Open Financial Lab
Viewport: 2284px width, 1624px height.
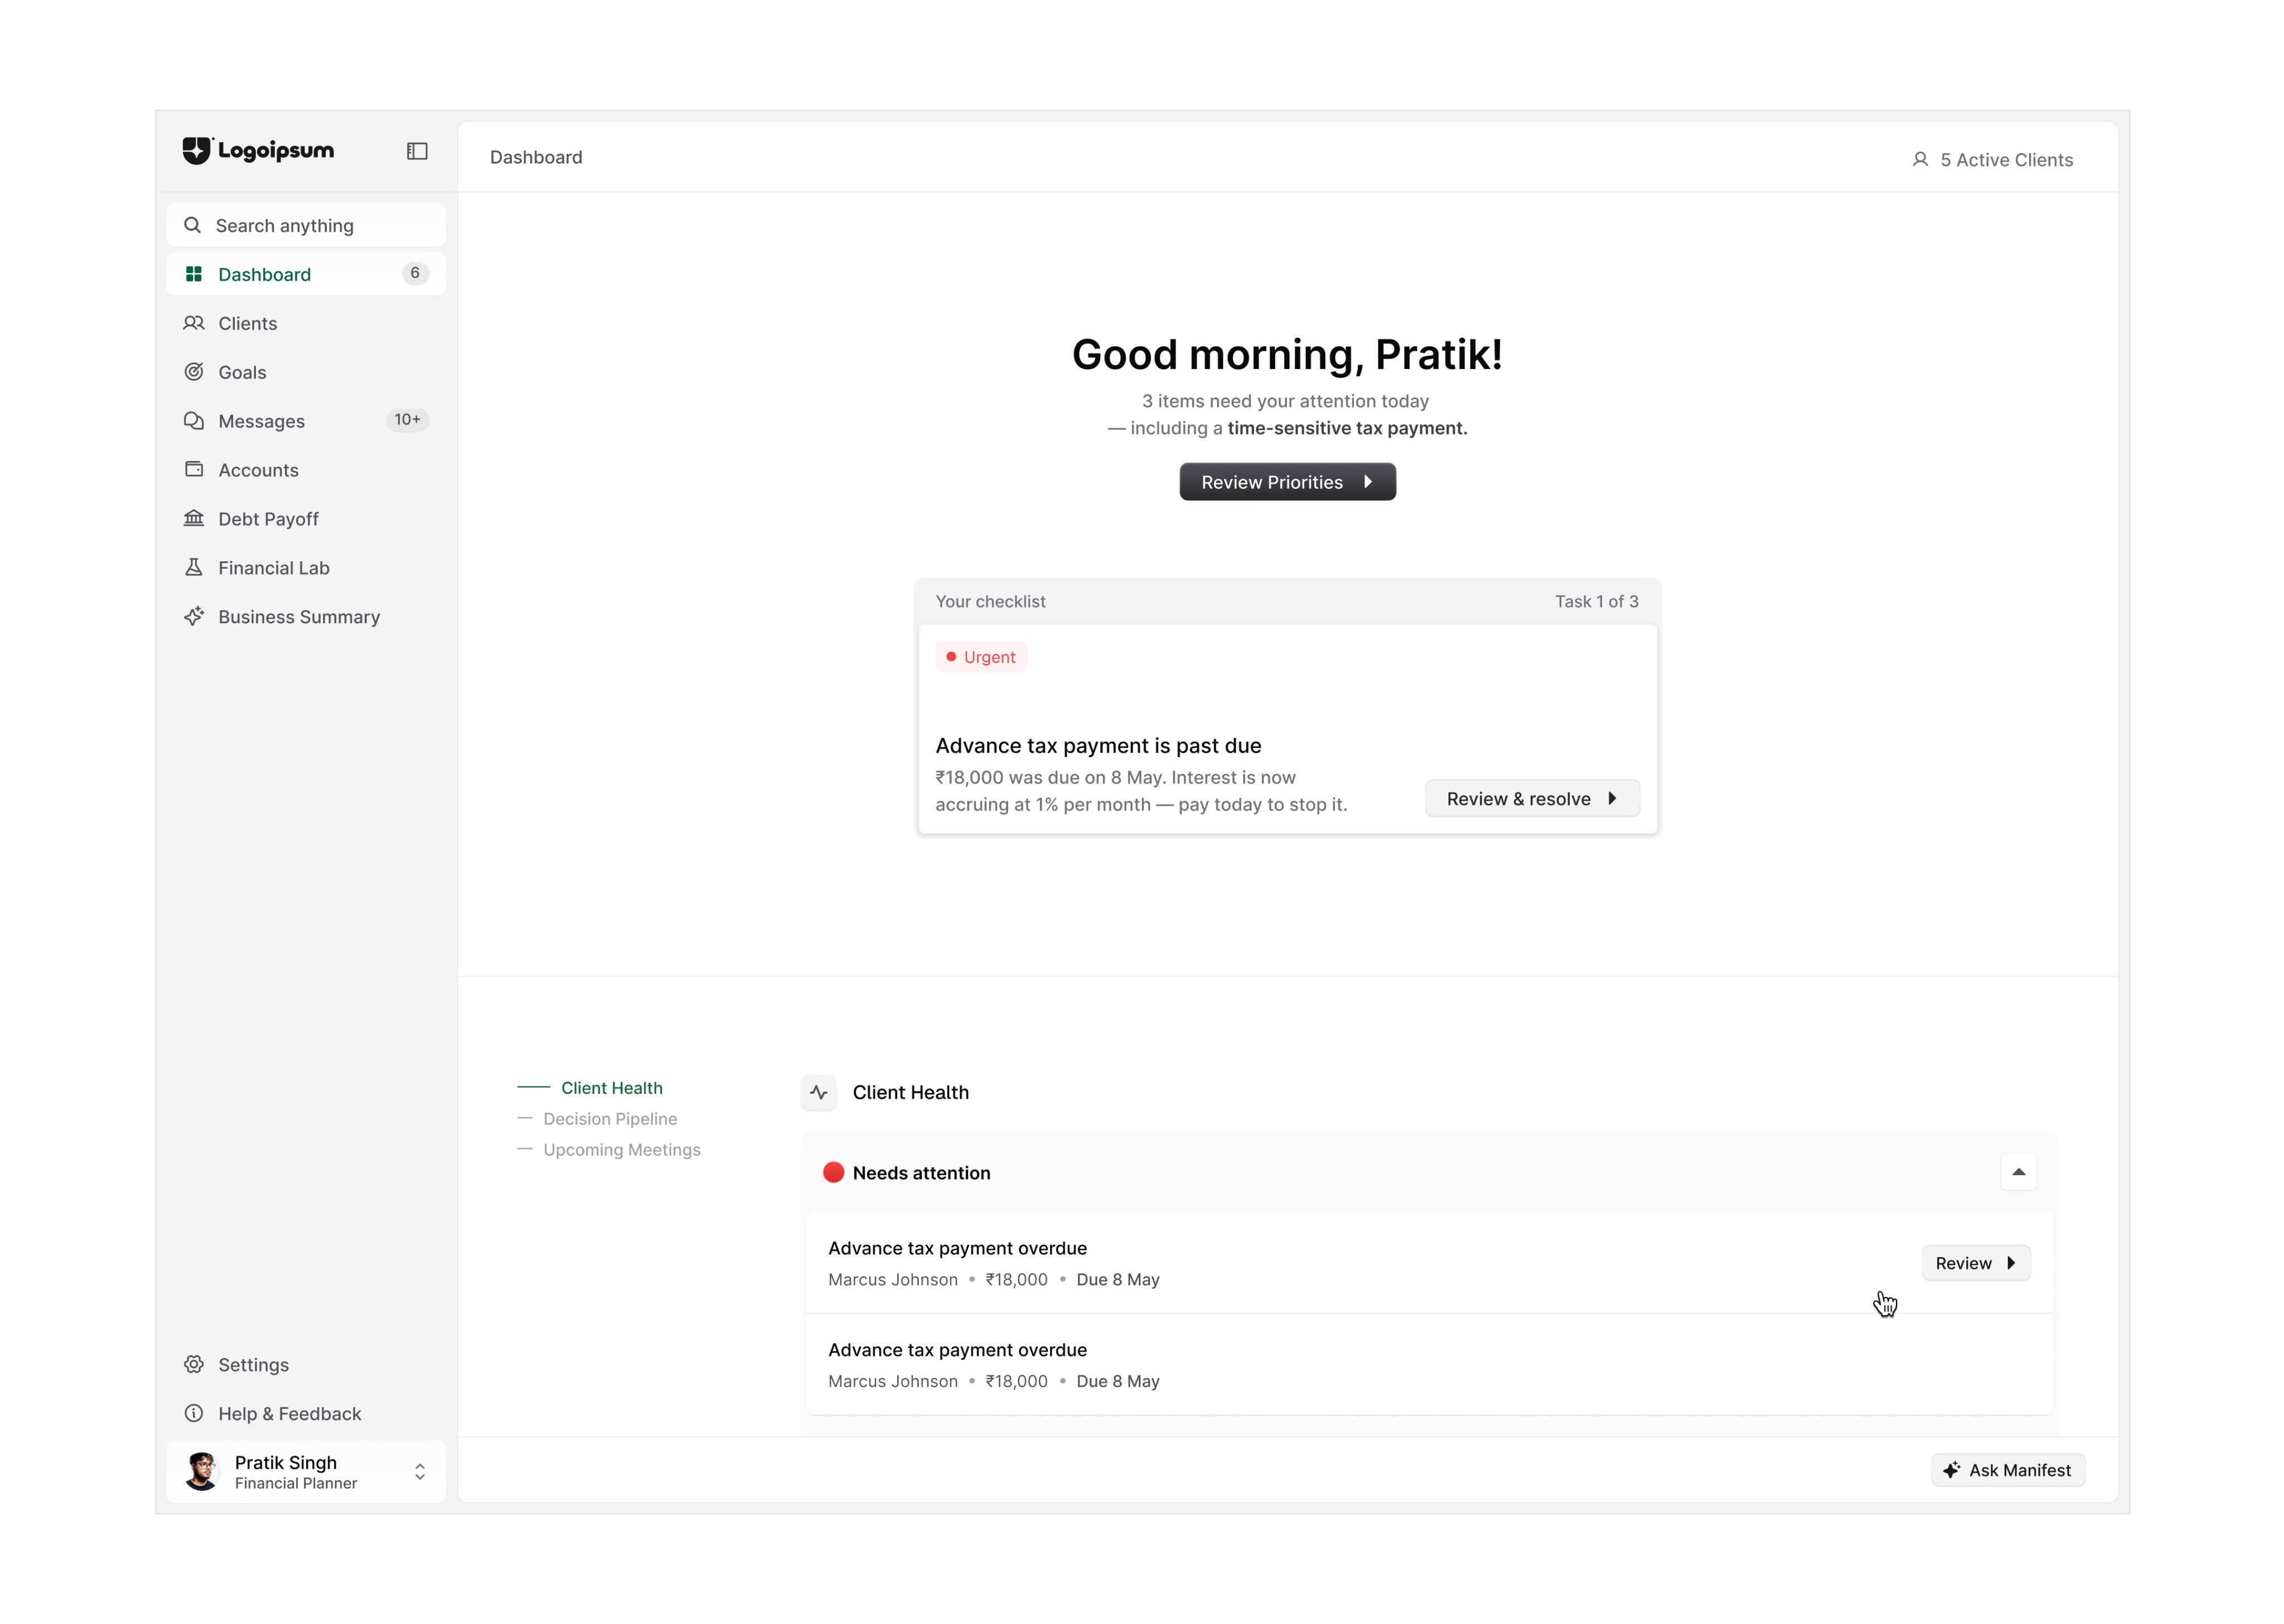306,568
